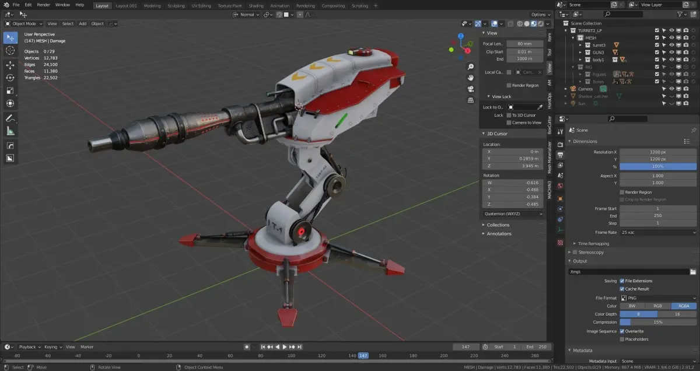Open the Window menu
Image resolution: width=700 pixels, height=371 pixels.
point(62,5)
